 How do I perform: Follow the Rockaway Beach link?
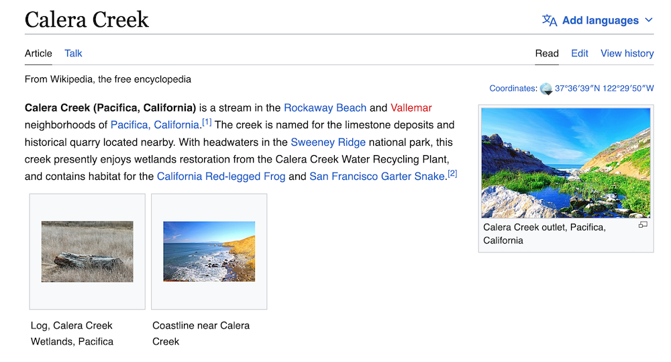(325, 107)
